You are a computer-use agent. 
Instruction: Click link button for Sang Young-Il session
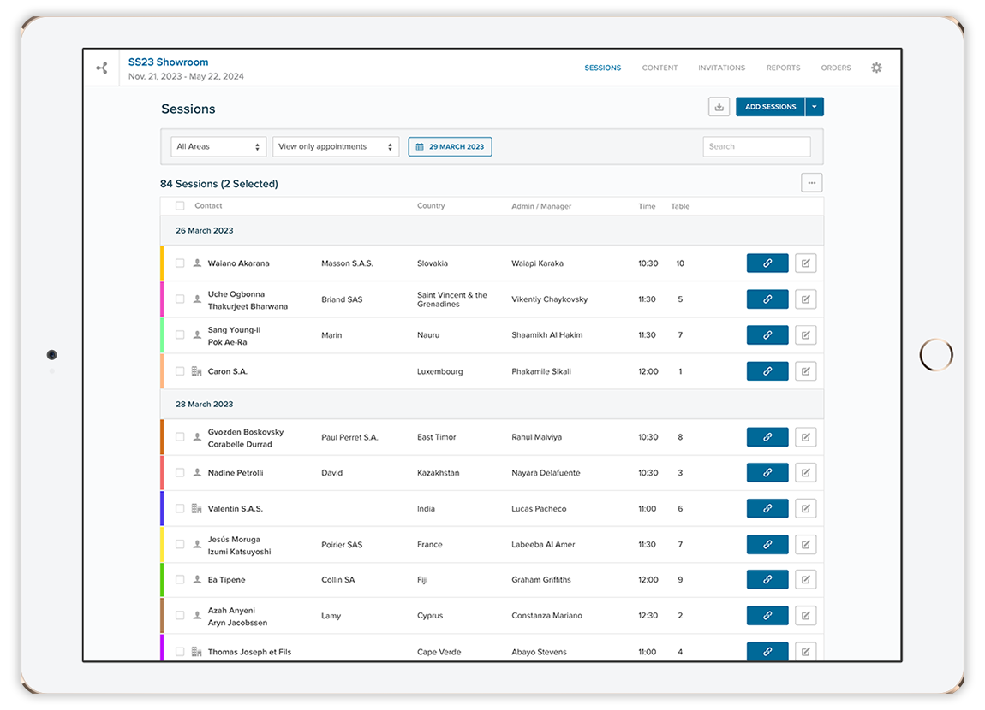(x=767, y=335)
